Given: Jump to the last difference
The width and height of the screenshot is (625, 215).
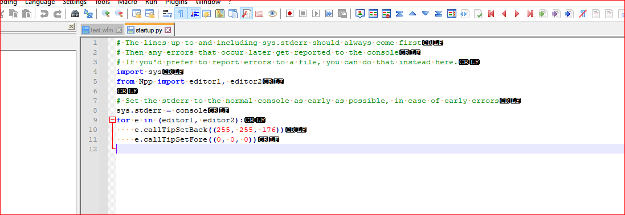Looking at the screenshot, I should pos(439,14).
